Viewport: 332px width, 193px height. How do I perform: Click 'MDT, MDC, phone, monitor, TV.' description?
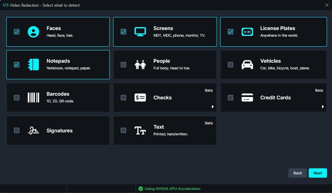tap(179, 35)
